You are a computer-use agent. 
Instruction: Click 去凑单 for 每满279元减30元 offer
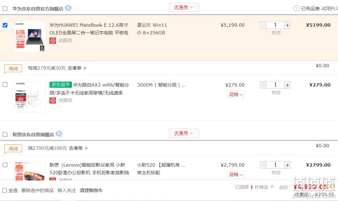(x=77, y=68)
